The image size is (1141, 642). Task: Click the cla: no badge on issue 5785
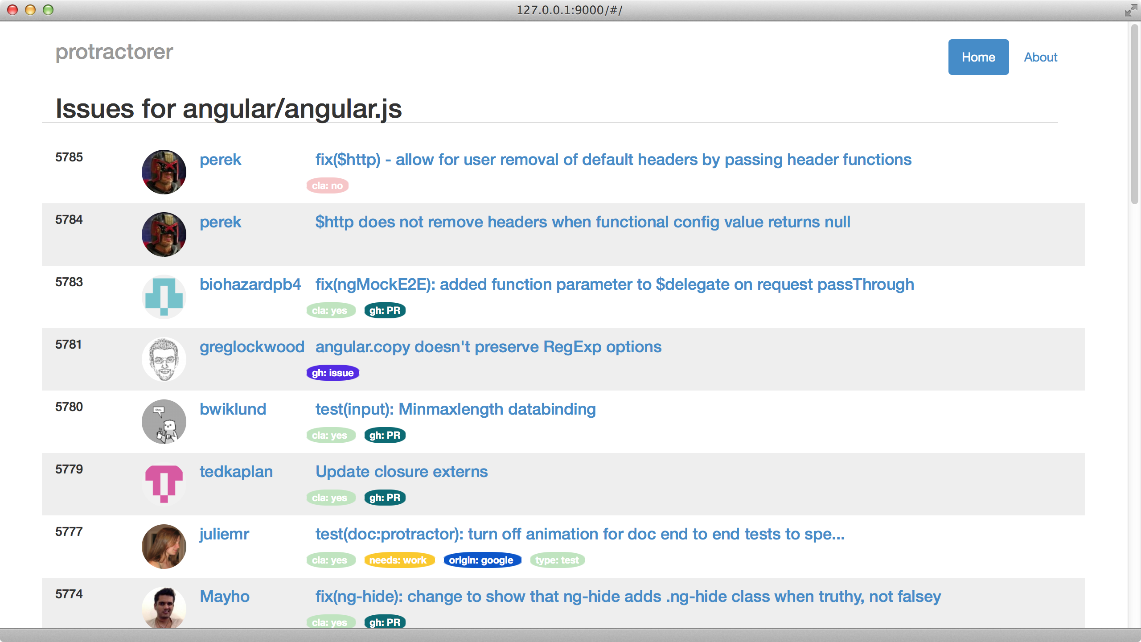point(328,186)
